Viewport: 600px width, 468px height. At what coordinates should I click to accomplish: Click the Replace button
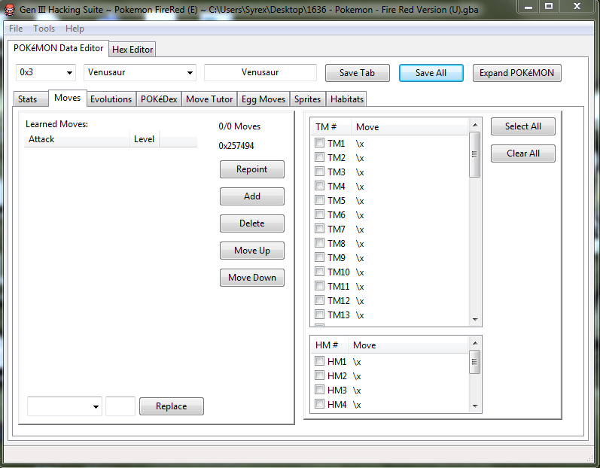point(172,406)
